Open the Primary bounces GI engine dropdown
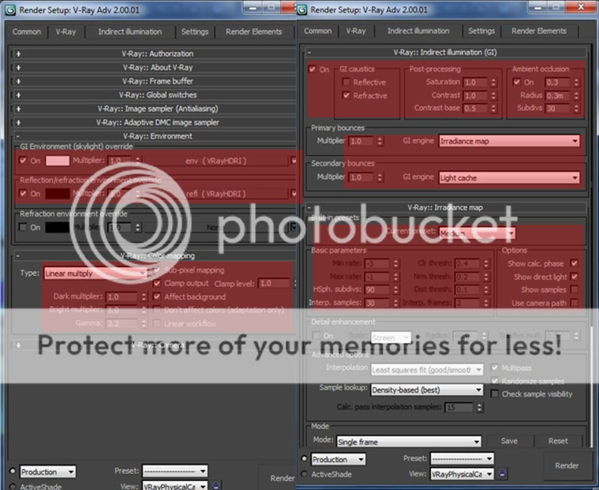599x490 pixels. pyautogui.click(x=510, y=141)
